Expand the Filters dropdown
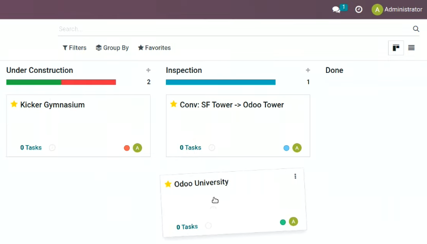Screen dimensions: 427x244 coord(75,48)
